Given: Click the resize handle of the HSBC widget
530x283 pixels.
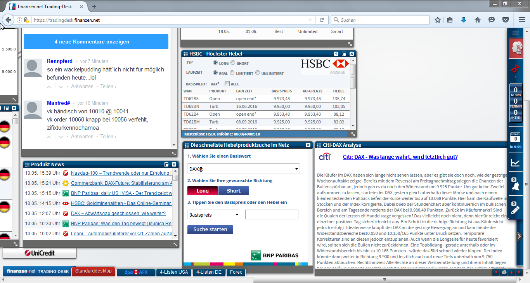Looking at the screenshot, I should (x=353, y=134).
